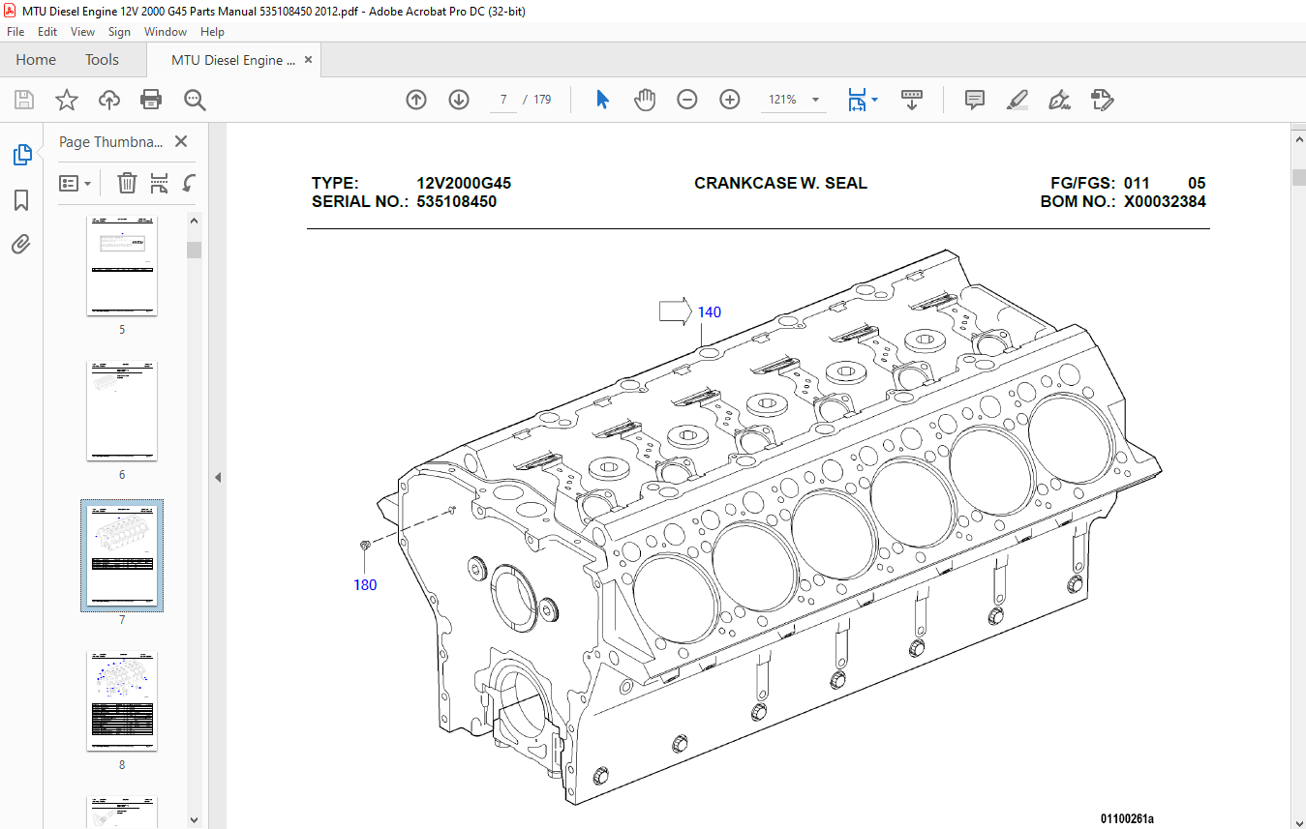The height and width of the screenshot is (829, 1306).
Task: Open the Edit menu
Action: click(47, 32)
